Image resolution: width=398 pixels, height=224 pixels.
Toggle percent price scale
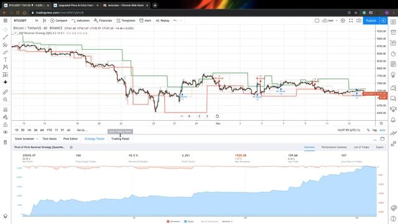click(368, 130)
